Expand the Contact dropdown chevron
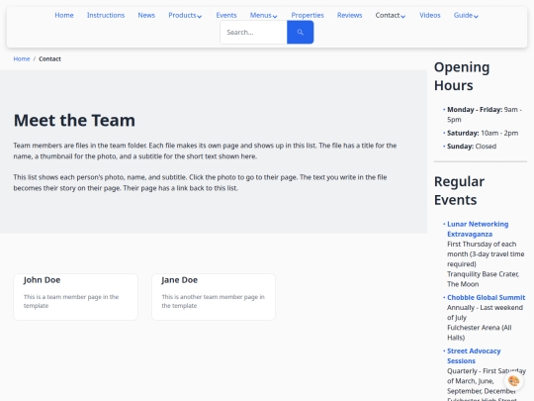The image size is (534, 401). [x=403, y=16]
